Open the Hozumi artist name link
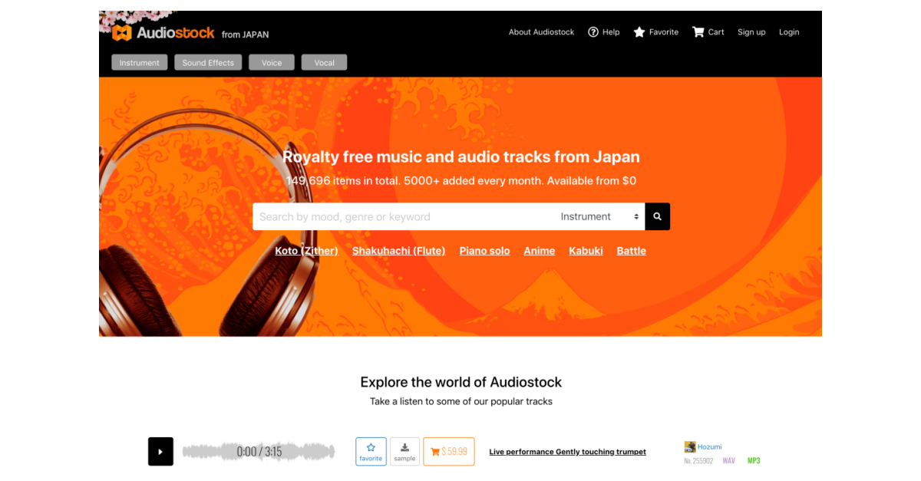 click(x=709, y=446)
